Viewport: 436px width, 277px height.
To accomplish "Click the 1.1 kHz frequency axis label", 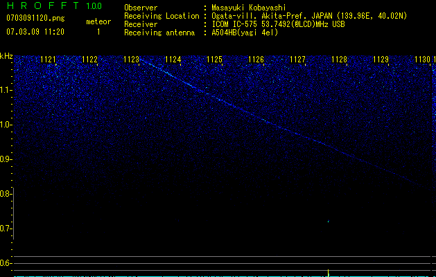I will point(6,90).
